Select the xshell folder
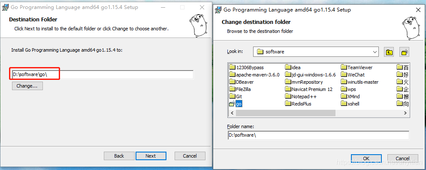Viewport: 426px width, 170px height. click(x=350, y=104)
